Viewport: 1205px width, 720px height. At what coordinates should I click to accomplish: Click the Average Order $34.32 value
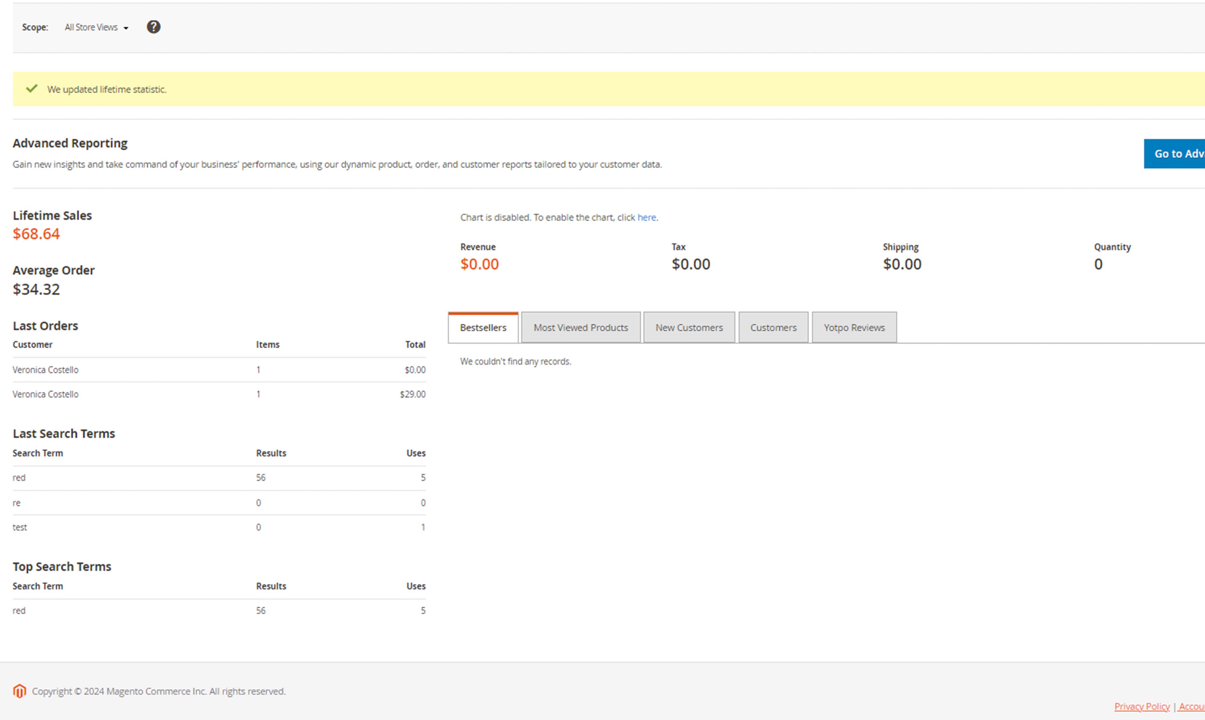pos(37,289)
